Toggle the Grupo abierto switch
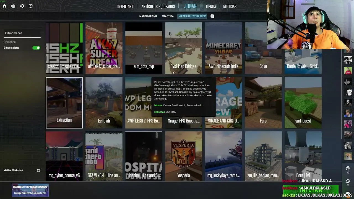The height and width of the screenshot is (199, 354). pos(36,48)
